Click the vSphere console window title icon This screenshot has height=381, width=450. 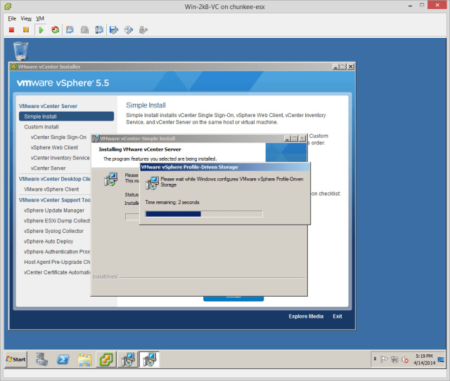click(x=8, y=6)
